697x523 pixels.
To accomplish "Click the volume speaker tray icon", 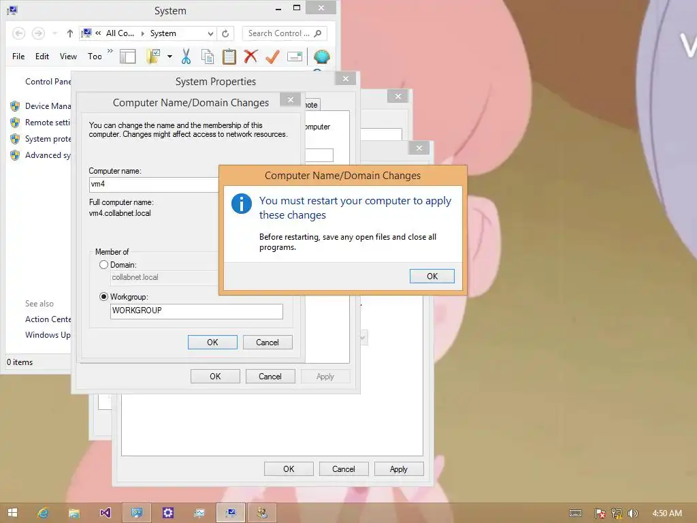I will tap(632, 513).
